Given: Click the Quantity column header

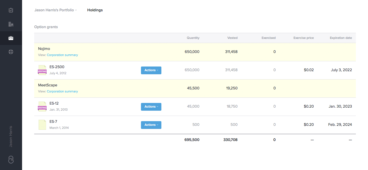Looking at the screenshot, I should (x=193, y=38).
